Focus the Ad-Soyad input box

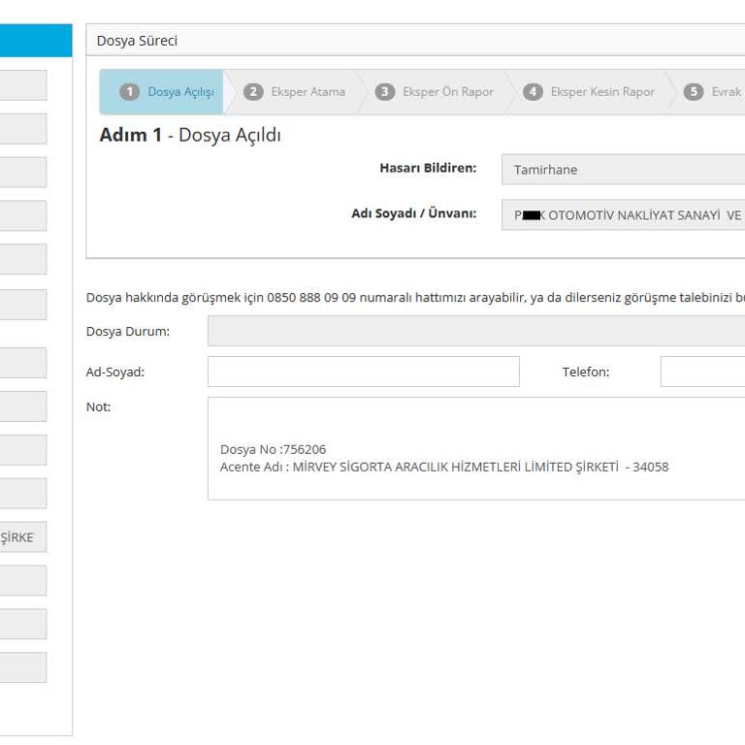[x=363, y=372]
